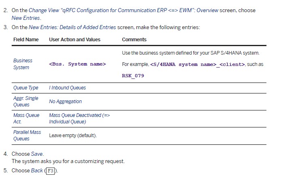Click the Mass Queue Deactivated value text
This screenshot has height=178, width=301.
pos(79,118)
